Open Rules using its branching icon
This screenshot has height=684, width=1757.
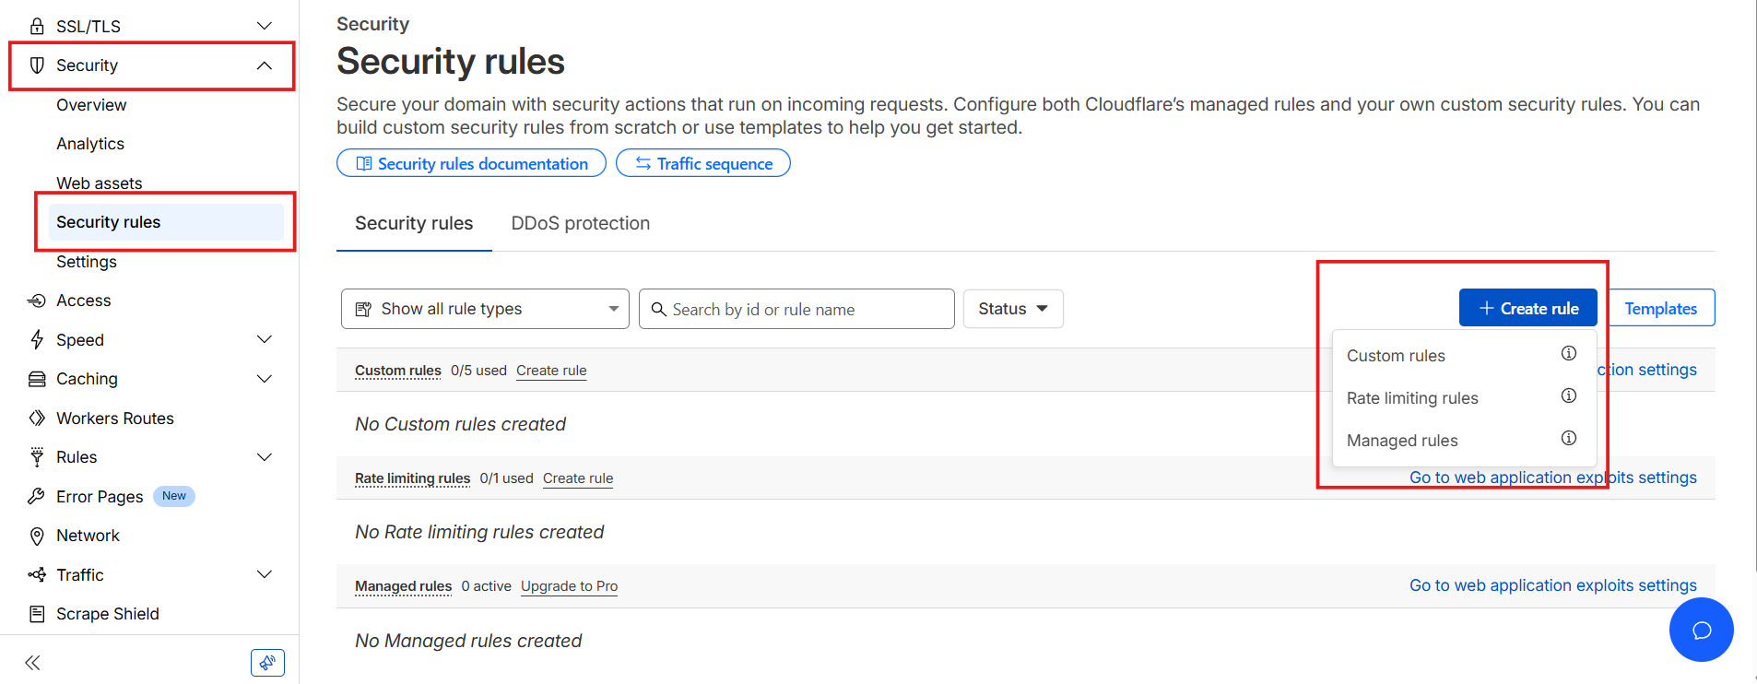coord(37,456)
